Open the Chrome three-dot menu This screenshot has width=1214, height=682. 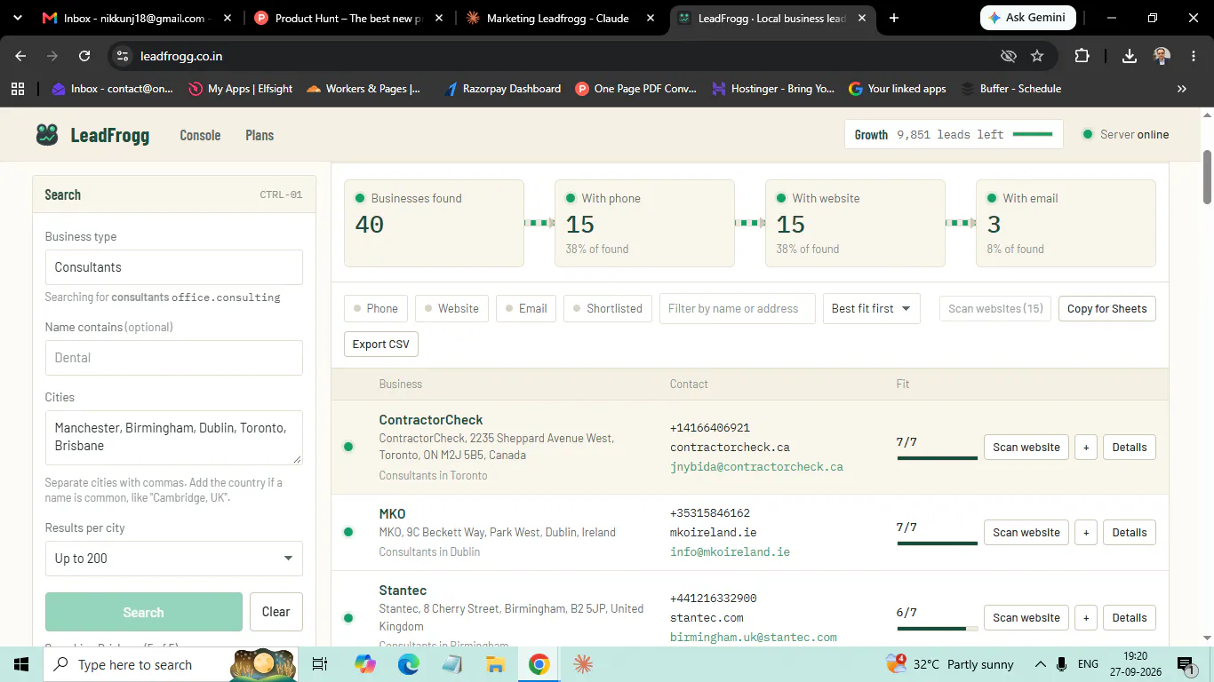click(1193, 56)
